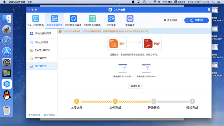The height and width of the screenshot is (126, 224).
Task: Open the Apple menu
Action: 4,2
